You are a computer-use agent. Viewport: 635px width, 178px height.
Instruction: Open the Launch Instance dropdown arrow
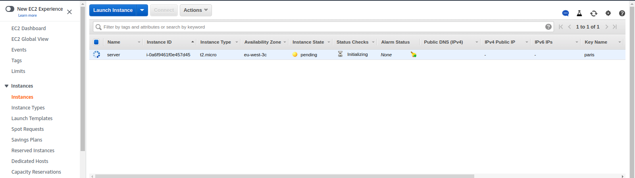pyautogui.click(x=142, y=10)
